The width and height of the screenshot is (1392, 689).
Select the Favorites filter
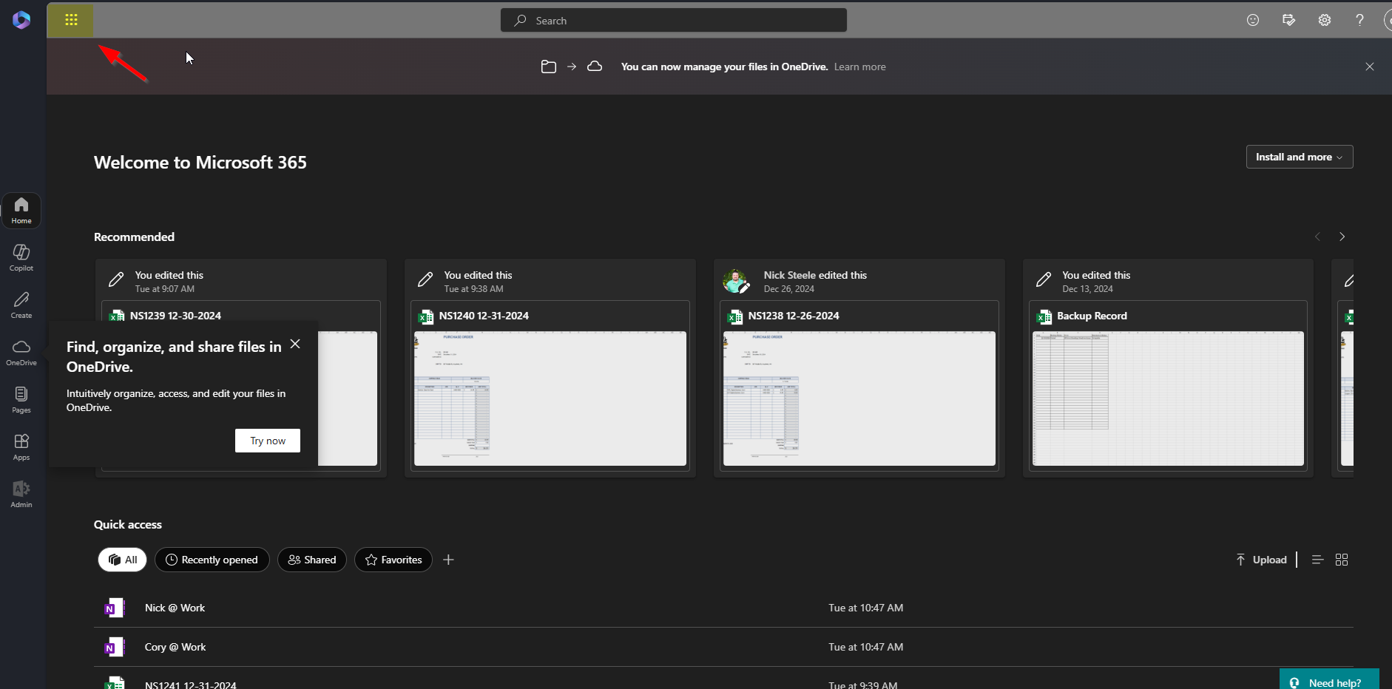pyautogui.click(x=393, y=560)
